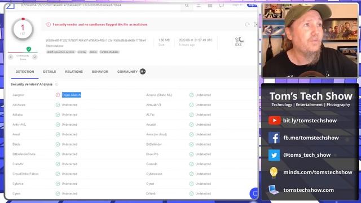Click the search magnifier icon in header
The image size is (361, 203).
click(x=187, y=5)
